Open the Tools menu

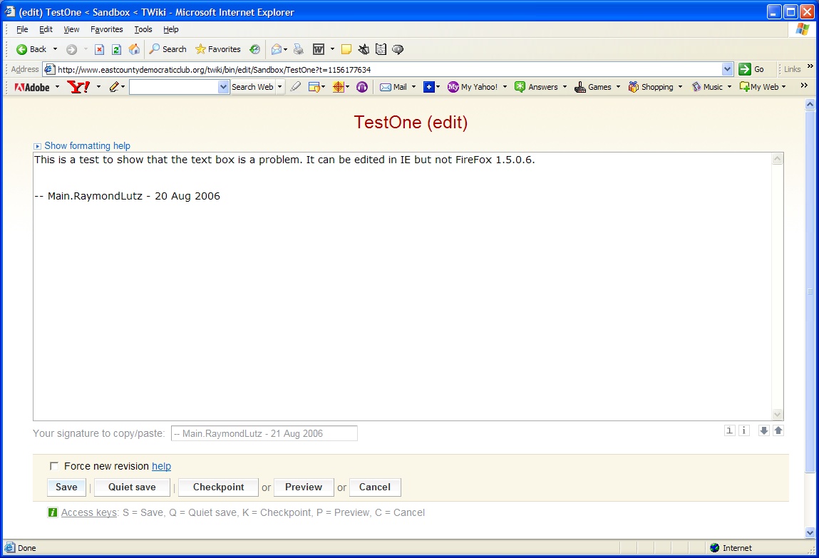143,29
